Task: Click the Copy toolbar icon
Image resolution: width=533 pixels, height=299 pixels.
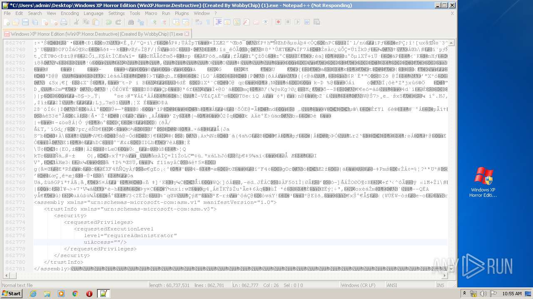Action: (x=86, y=22)
